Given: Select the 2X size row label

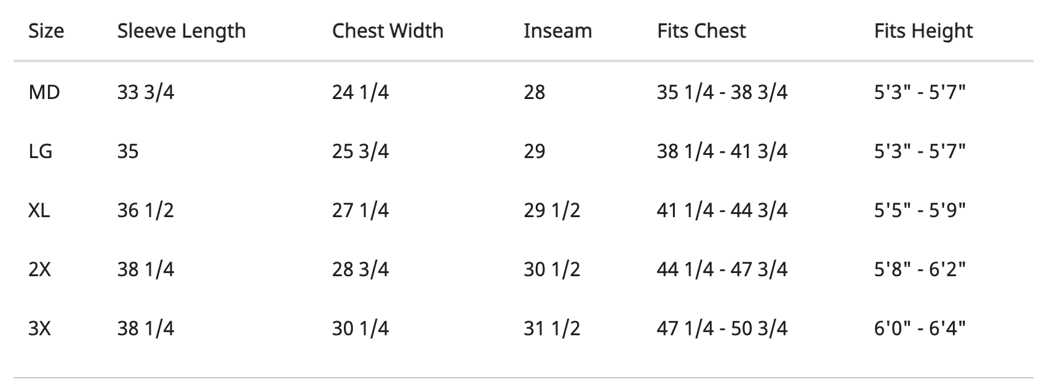Looking at the screenshot, I should click(x=39, y=269).
